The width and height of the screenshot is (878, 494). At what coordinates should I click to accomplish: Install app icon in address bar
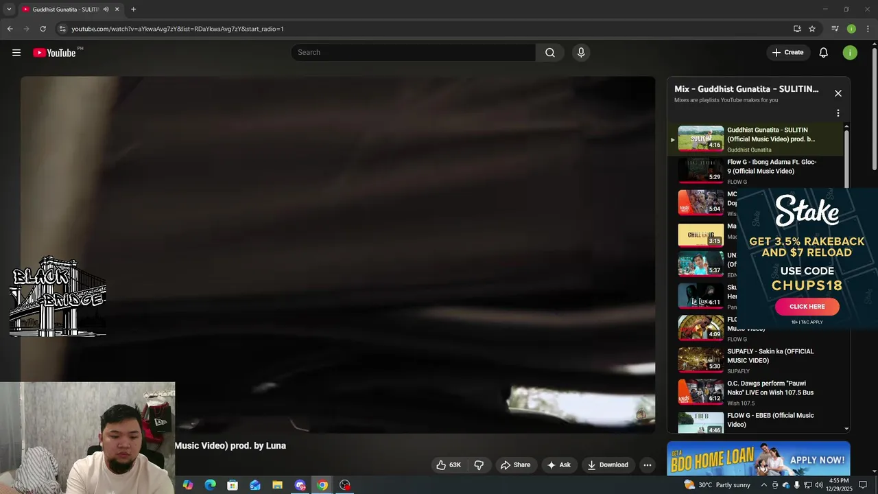tap(797, 29)
